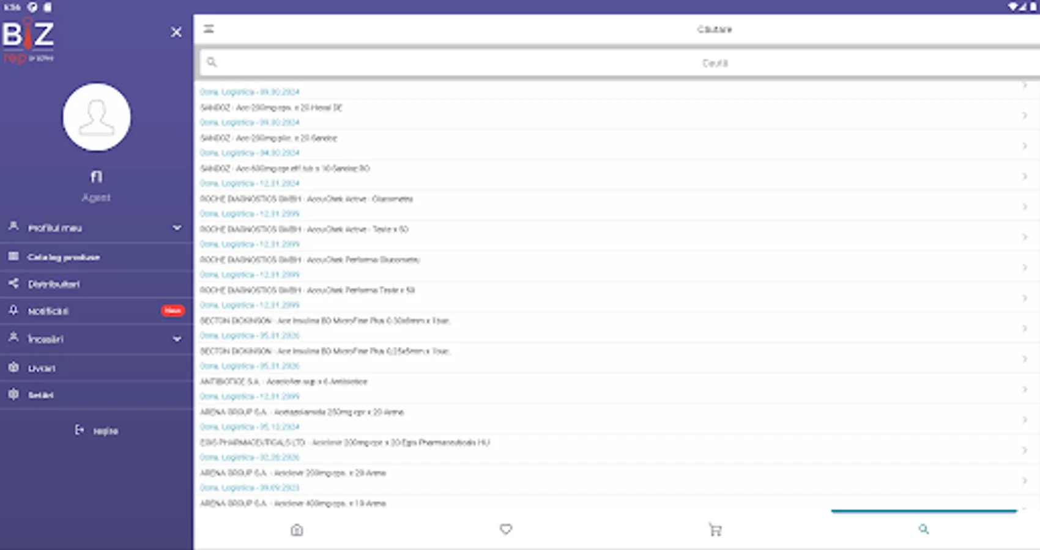
Task: Select the search icon in the bottom bar
Action: [x=924, y=530]
